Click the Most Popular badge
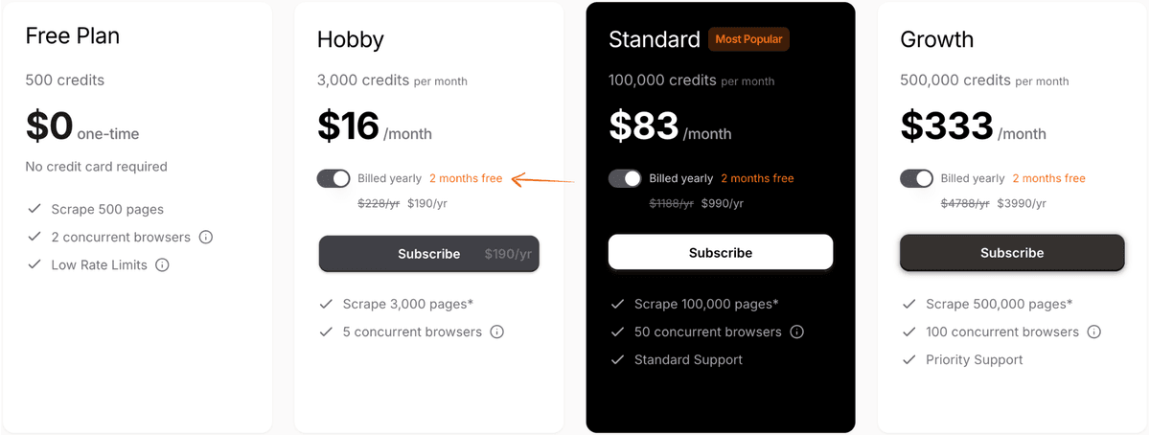This screenshot has width=1150, height=435. (748, 39)
